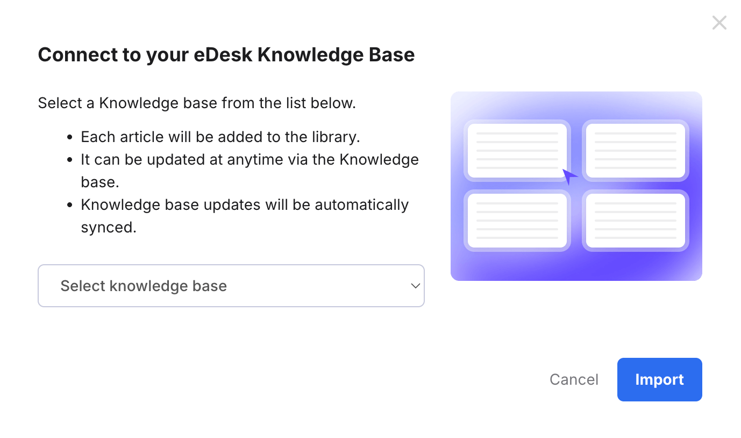Click the chevron on the knowledge base selector
The height and width of the screenshot is (438, 741).
415,286
